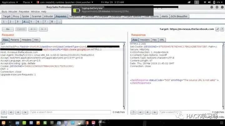This screenshot has width=225, height=126.
Task: Open the first orange icon in taskbar
Action: 3,123
